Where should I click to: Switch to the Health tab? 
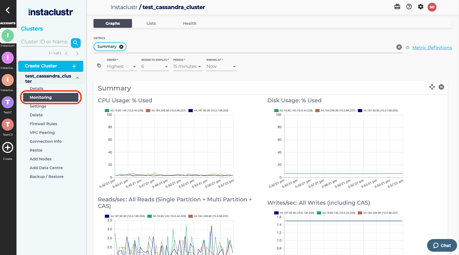click(x=189, y=23)
